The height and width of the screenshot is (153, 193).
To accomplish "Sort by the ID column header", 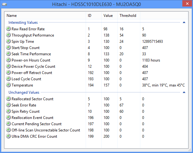I will (x=94, y=16).
